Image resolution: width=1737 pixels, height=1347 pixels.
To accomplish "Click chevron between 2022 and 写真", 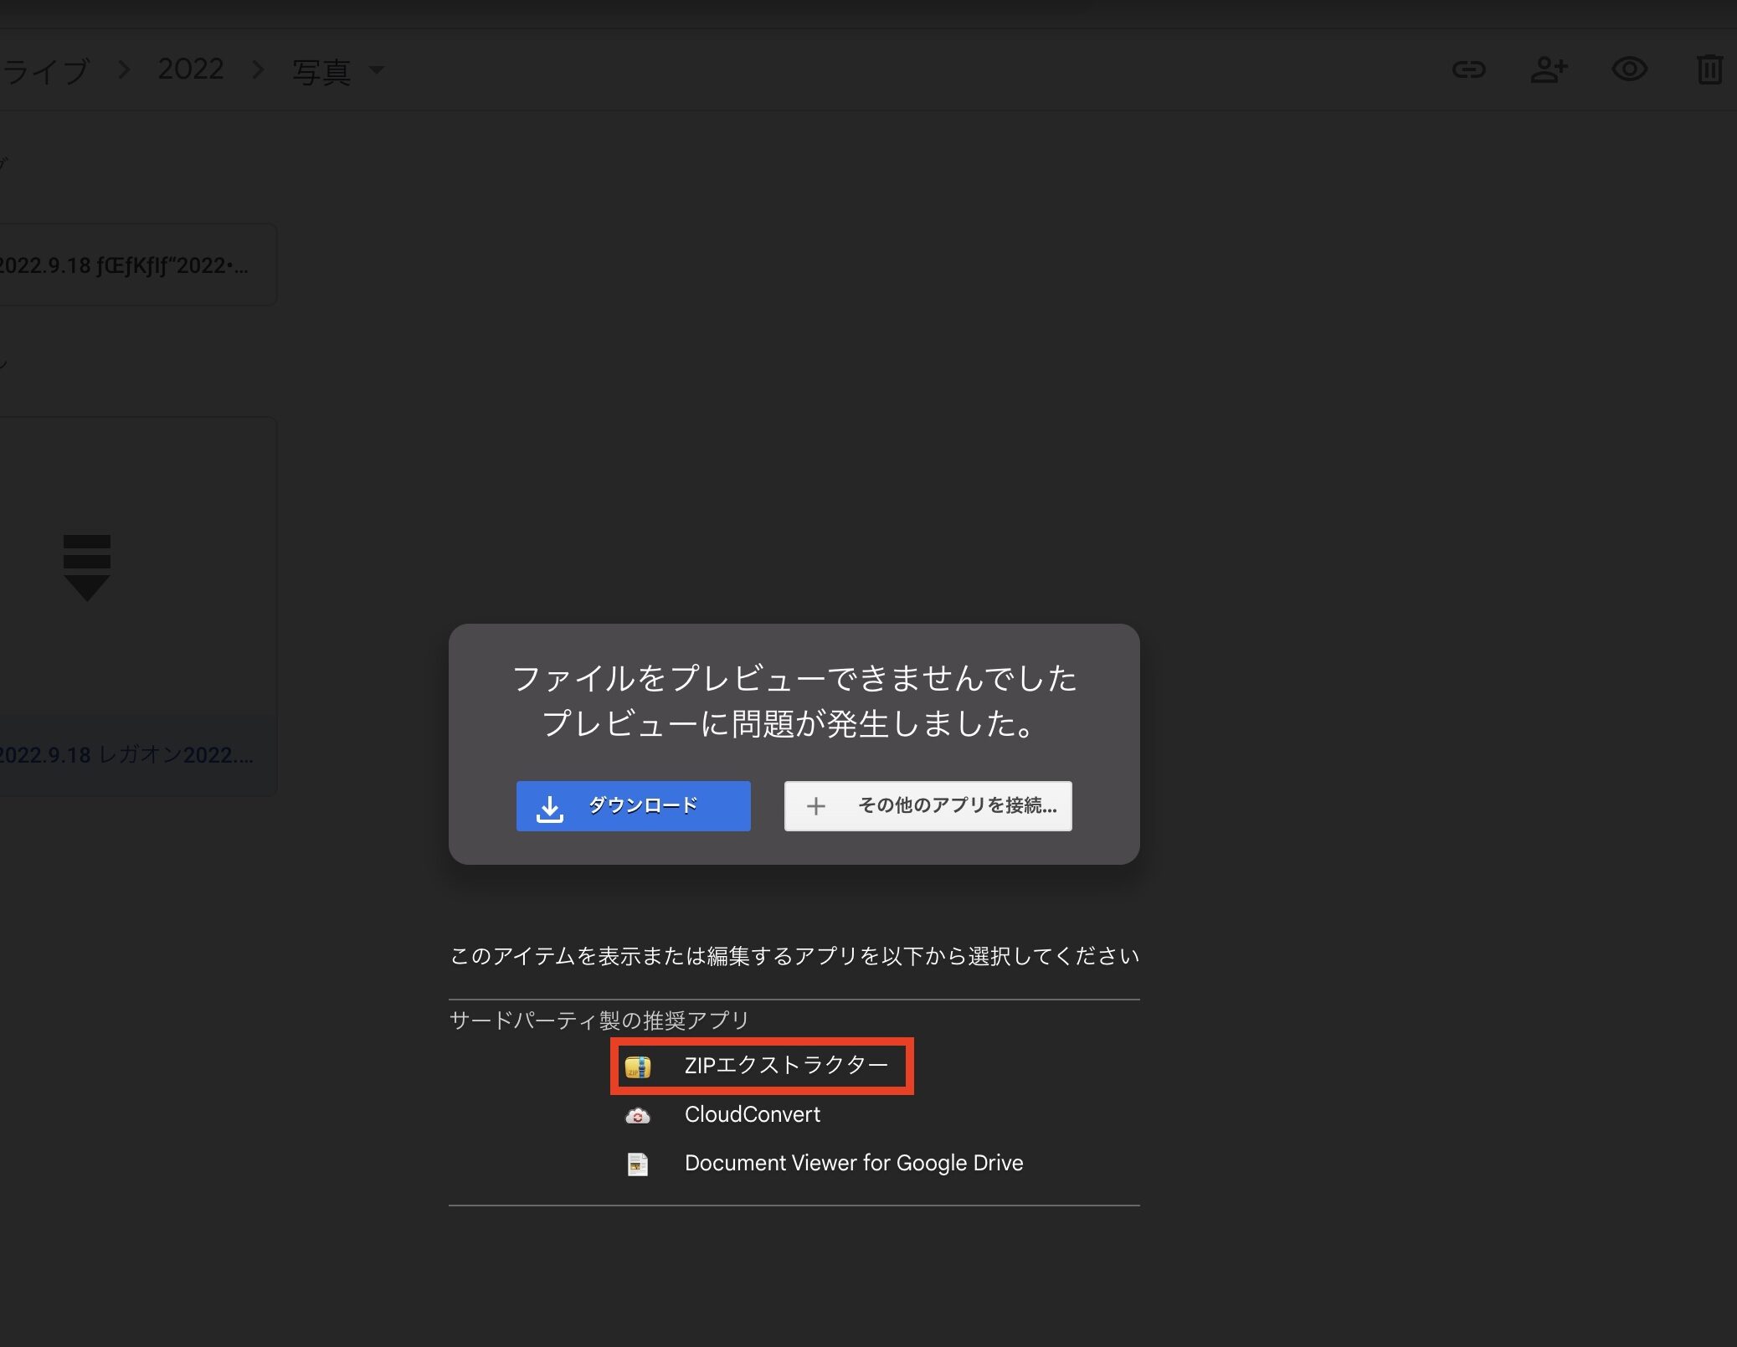I will [x=258, y=70].
